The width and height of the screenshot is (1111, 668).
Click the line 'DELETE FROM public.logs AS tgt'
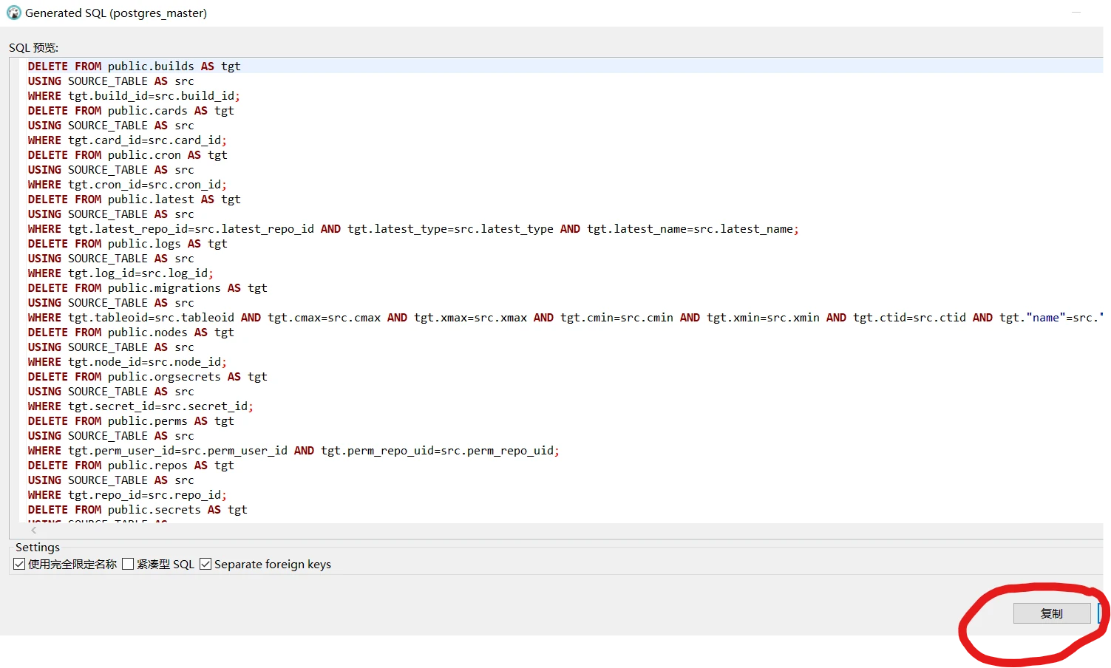point(128,244)
